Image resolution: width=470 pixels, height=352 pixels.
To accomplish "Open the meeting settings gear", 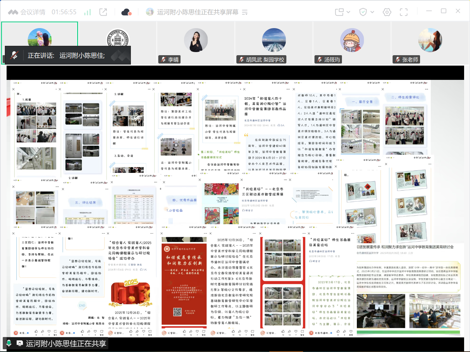I will point(387,12).
